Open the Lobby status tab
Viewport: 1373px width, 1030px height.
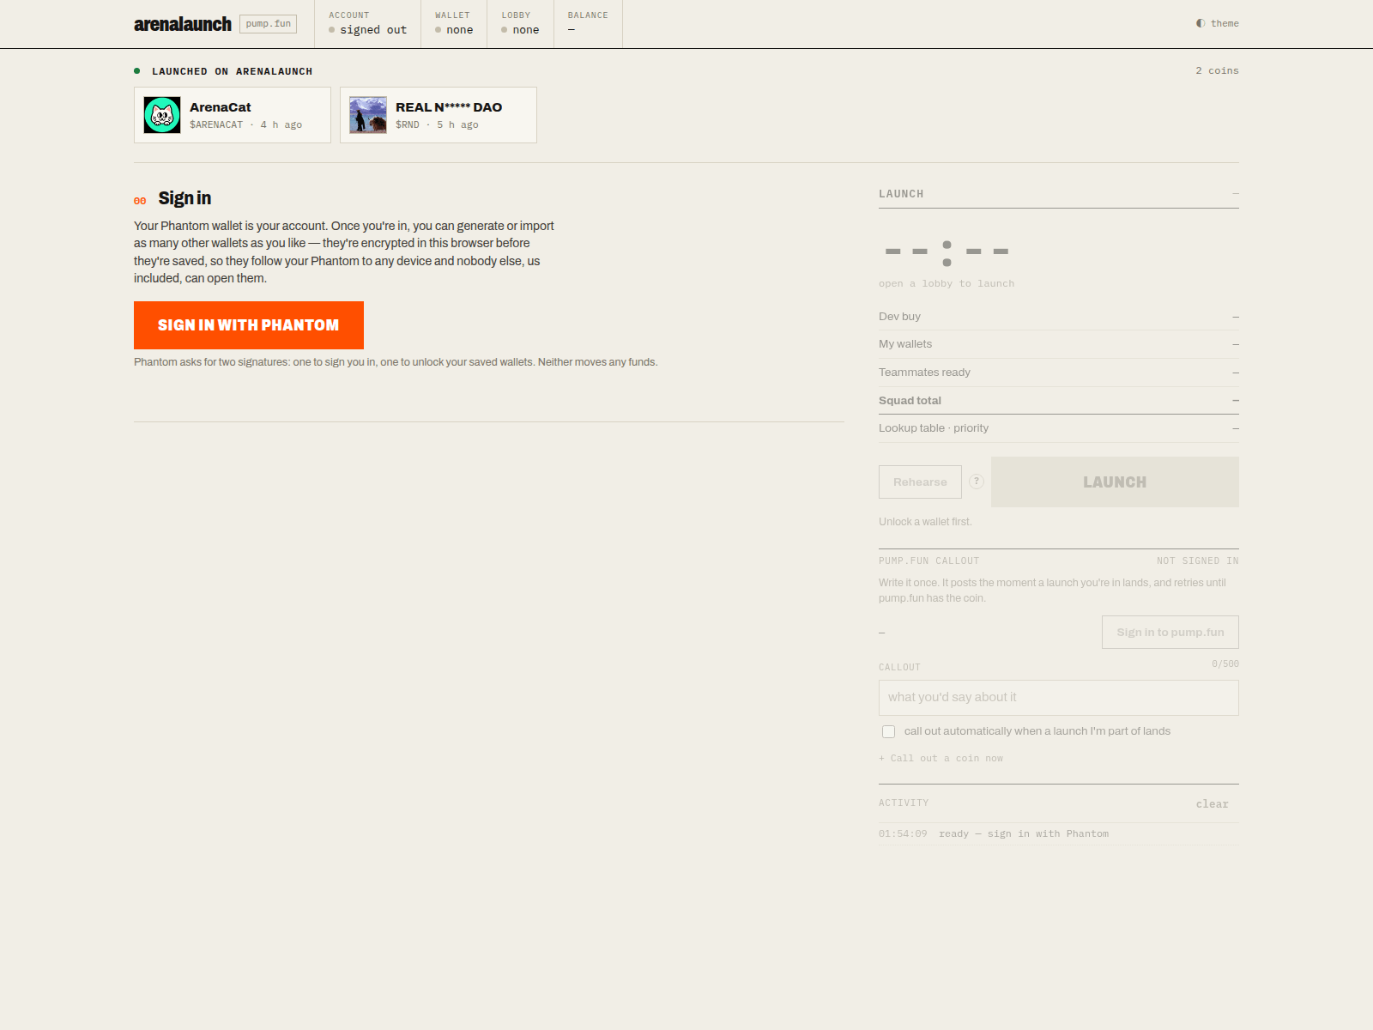(x=521, y=24)
